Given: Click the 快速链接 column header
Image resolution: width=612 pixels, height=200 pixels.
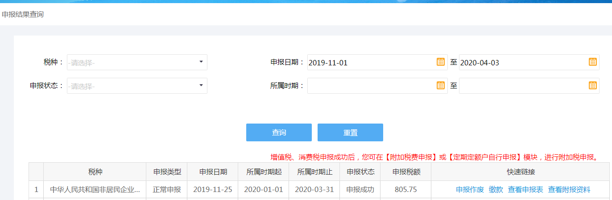Looking at the screenshot, I should coord(521,172).
